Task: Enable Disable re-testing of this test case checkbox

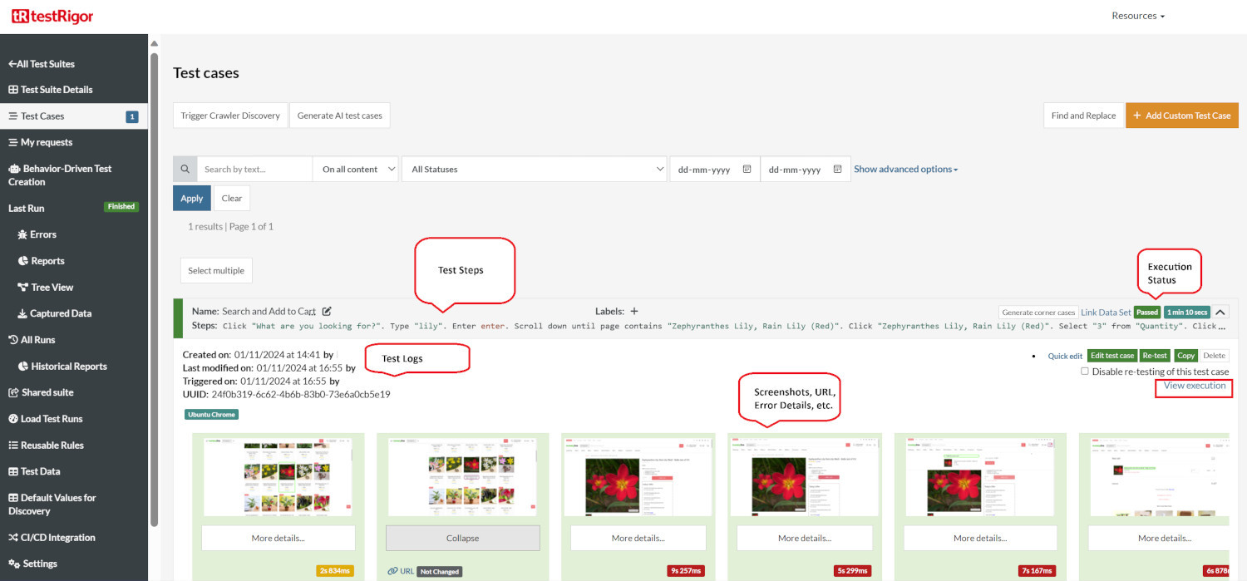Action: 1085,372
